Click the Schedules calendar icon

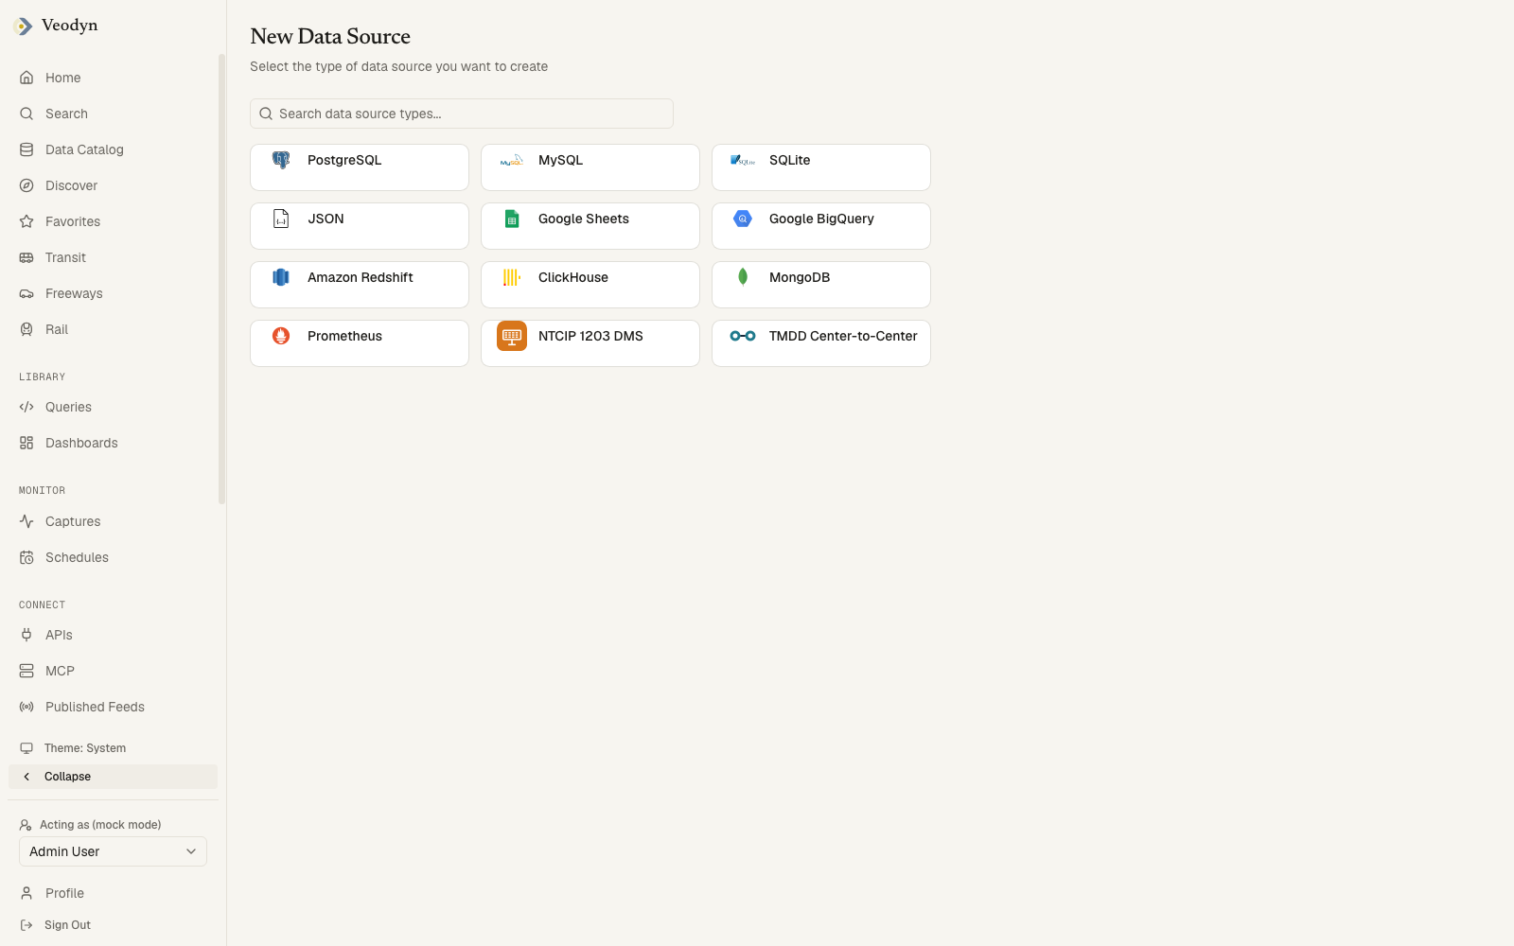(26, 557)
